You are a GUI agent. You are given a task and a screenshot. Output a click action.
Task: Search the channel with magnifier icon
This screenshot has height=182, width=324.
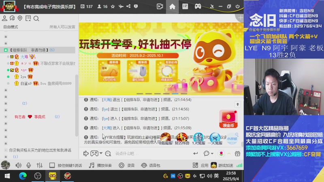coord(36,19)
